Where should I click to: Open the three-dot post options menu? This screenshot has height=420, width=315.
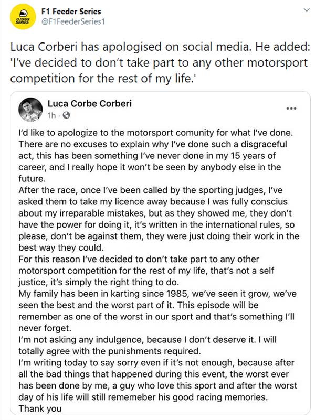click(x=291, y=109)
